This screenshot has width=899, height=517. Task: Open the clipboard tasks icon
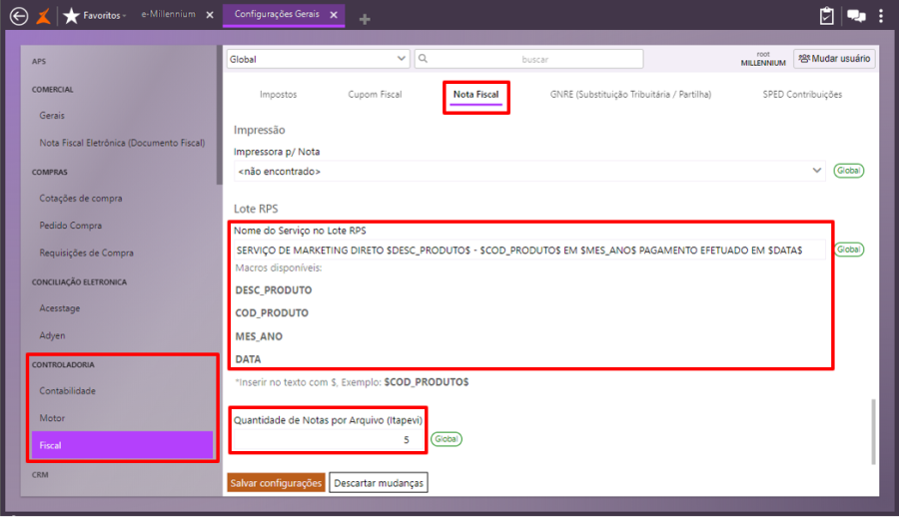826,16
